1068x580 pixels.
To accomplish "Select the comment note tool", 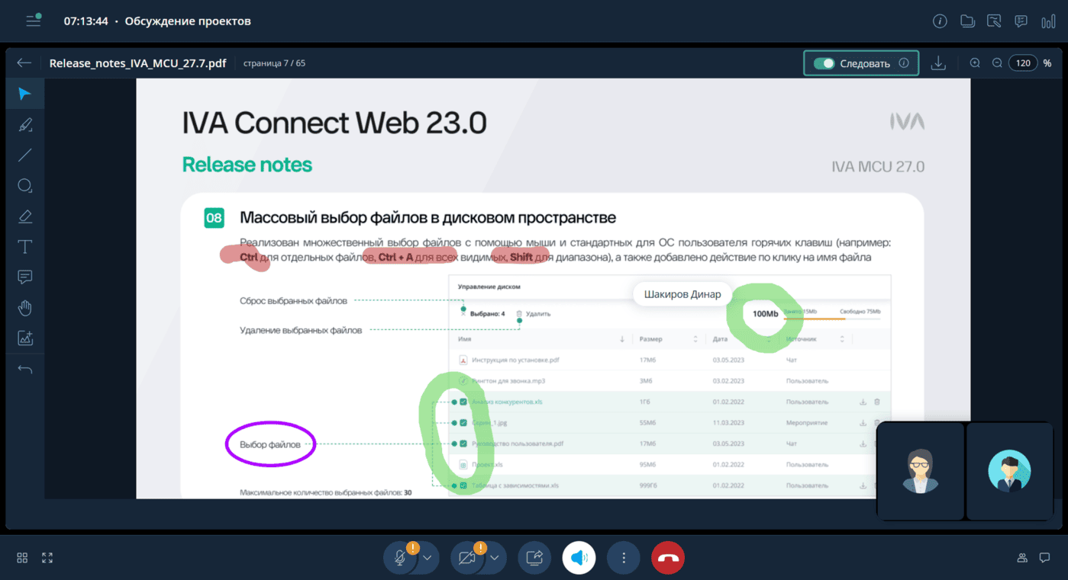I will [x=25, y=277].
